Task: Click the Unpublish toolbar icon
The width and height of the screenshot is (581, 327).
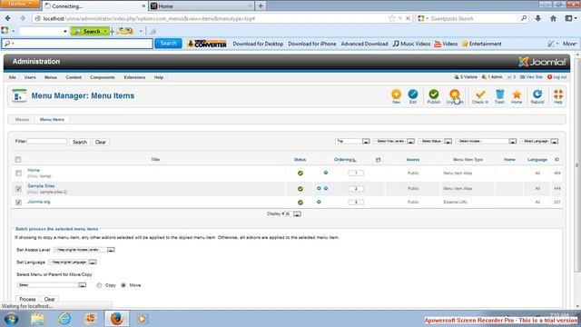Action: point(455,96)
